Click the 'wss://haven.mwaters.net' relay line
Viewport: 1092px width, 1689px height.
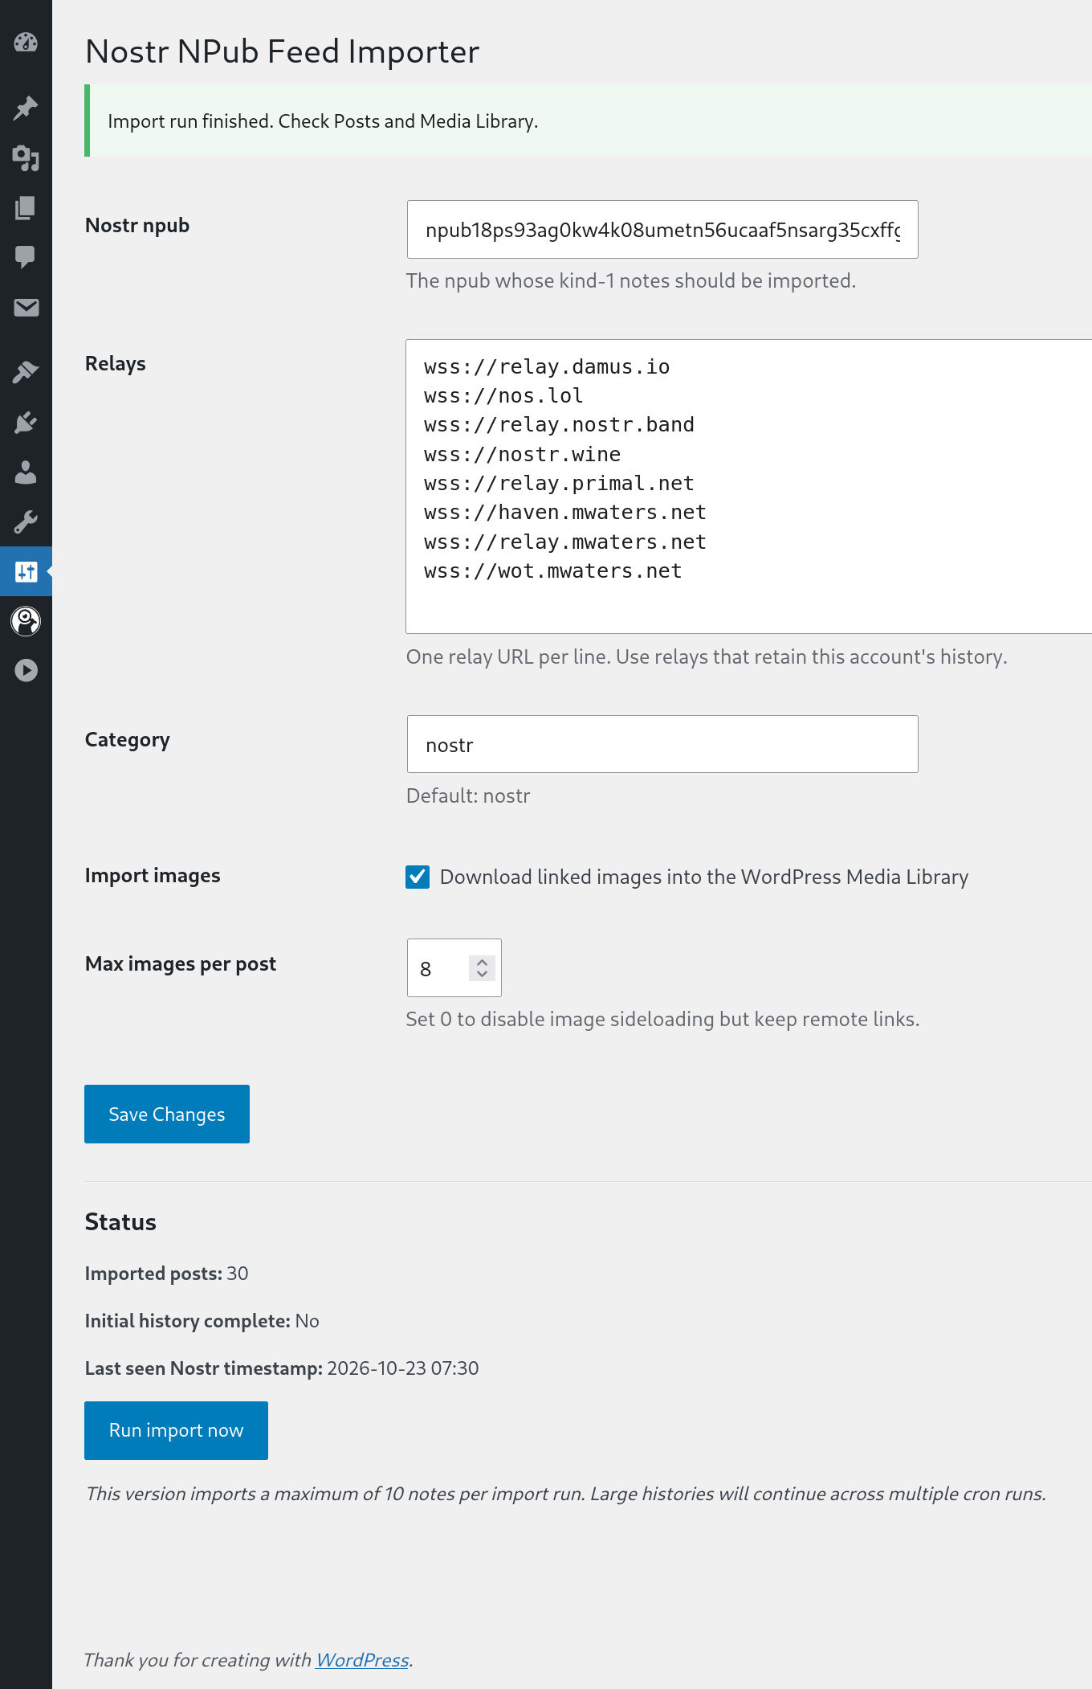pos(565,512)
